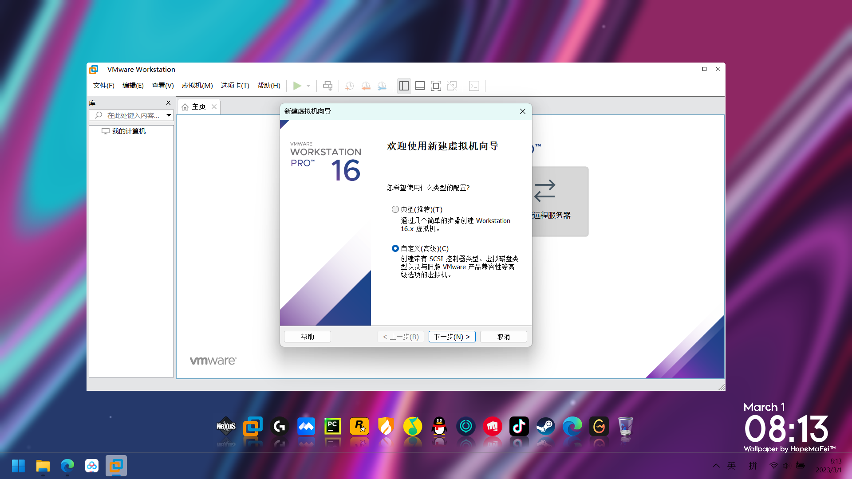Click the green power on play icon

pos(297,86)
